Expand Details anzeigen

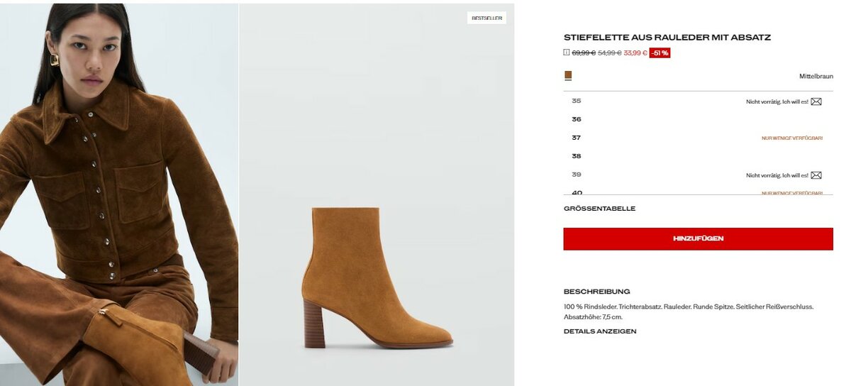600,331
